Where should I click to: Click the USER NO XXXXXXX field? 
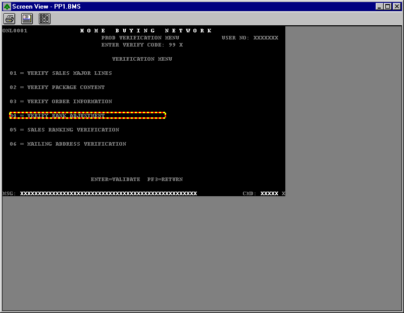coord(266,38)
